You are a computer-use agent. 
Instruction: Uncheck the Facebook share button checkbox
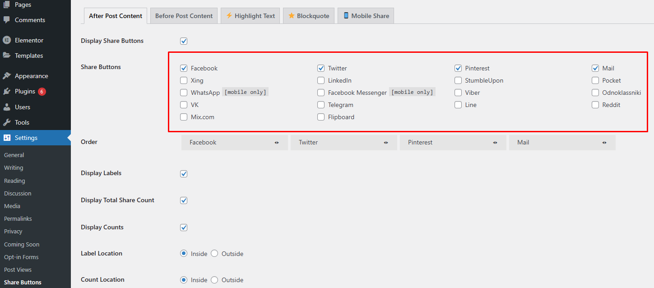pos(184,68)
